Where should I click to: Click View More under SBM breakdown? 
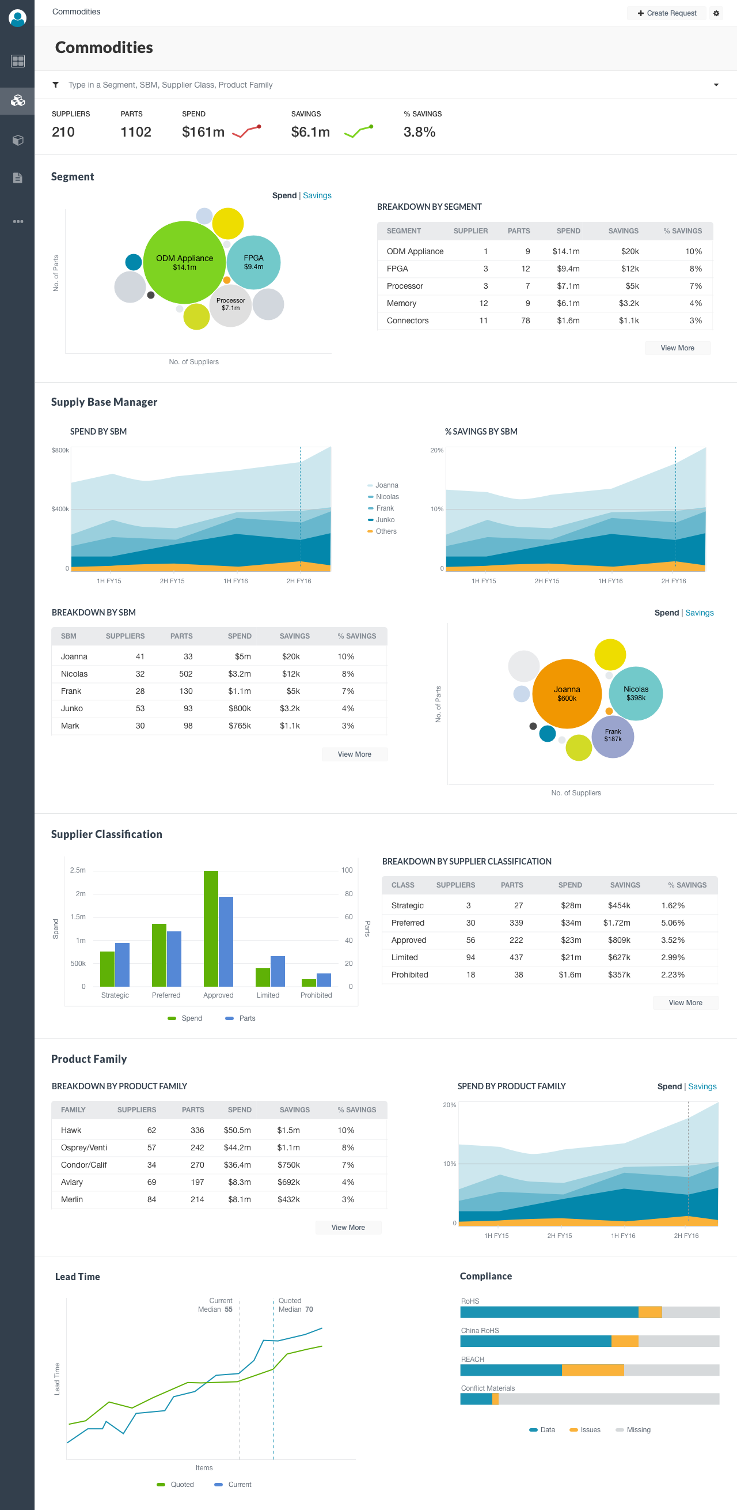pos(354,754)
